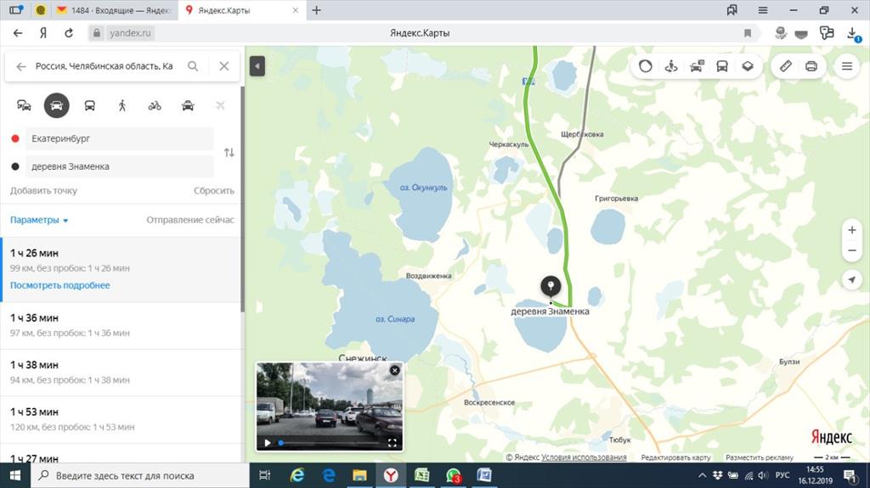Show public transport on the map
870x488 pixels.
[x=722, y=66]
